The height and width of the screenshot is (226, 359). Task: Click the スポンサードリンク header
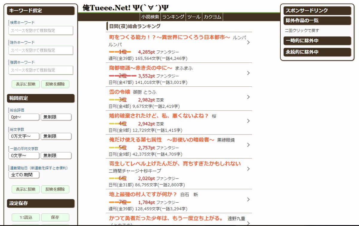click(x=317, y=10)
